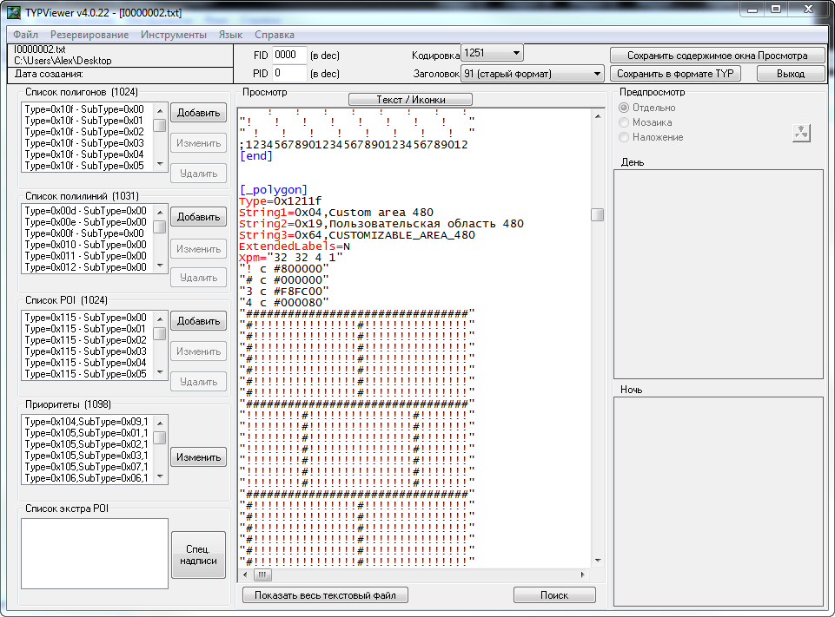Click the FID input field
The width and height of the screenshot is (835, 617).
point(289,55)
